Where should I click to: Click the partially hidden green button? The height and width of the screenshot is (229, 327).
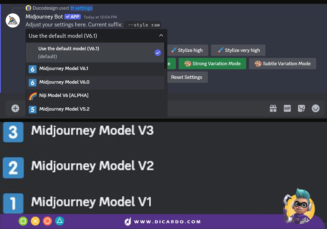[x=171, y=64]
